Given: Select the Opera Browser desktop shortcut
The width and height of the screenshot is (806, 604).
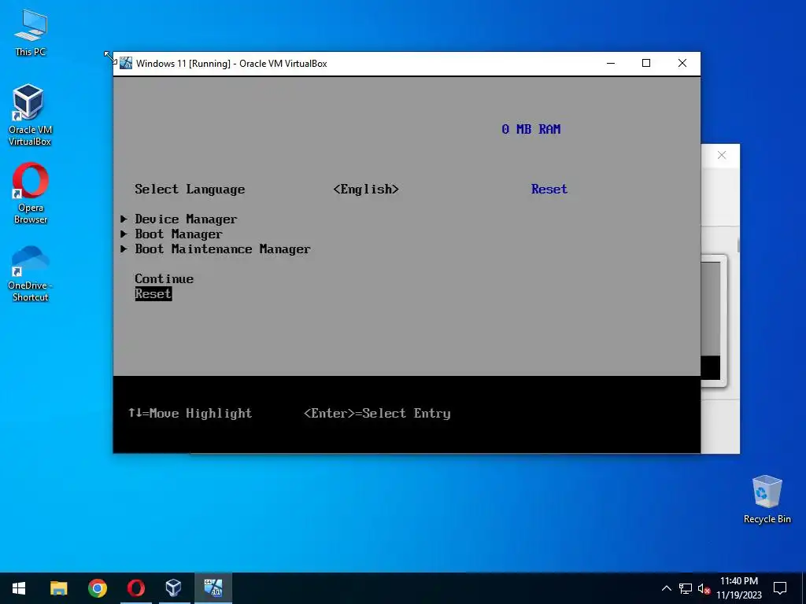Looking at the screenshot, I should click(x=31, y=193).
